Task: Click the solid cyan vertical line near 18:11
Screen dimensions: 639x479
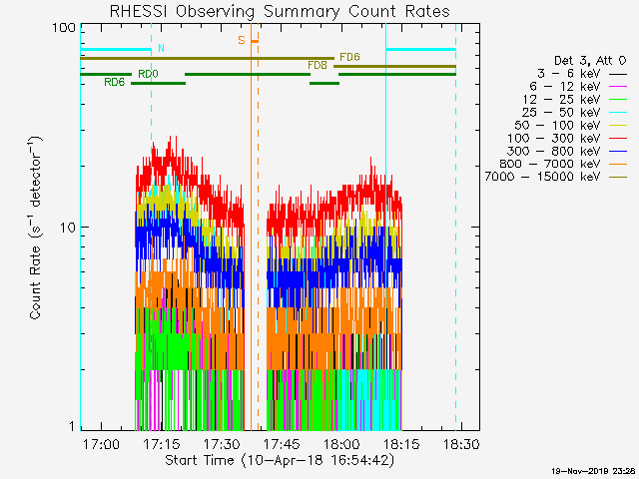Action: [385, 227]
